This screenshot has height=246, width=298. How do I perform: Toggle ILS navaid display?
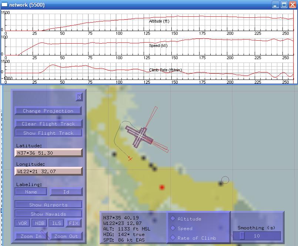(57, 223)
